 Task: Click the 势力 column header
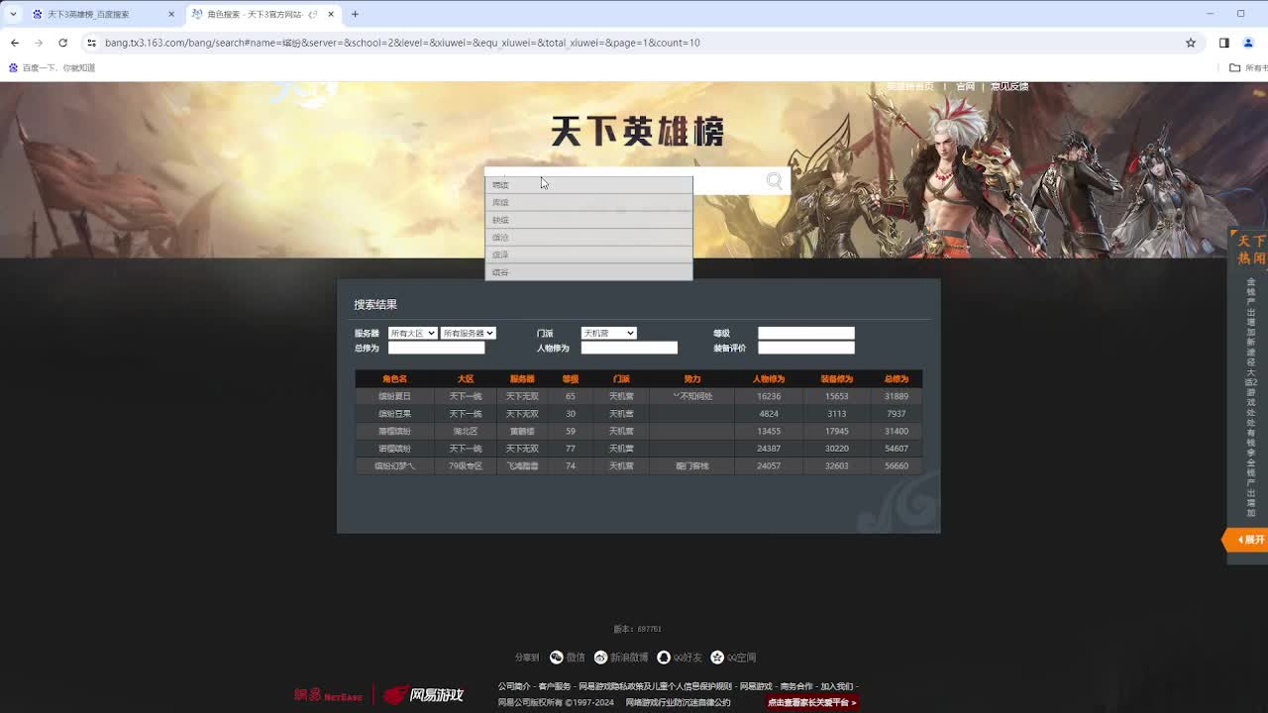tap(692, 379)
